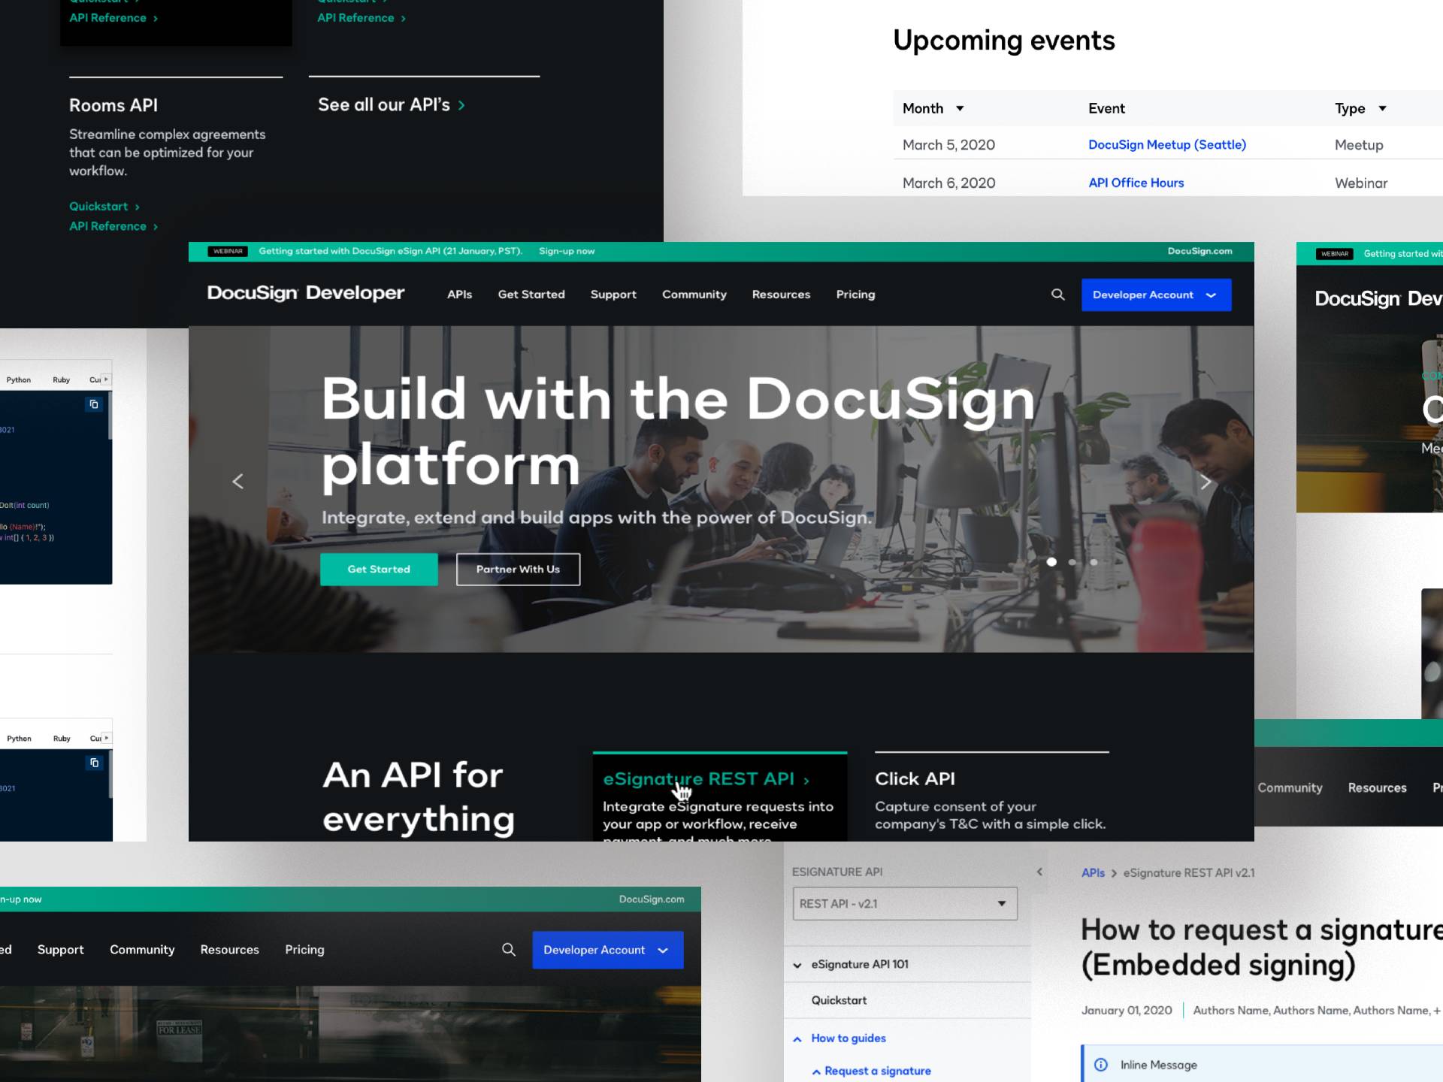Click See all our API's link

click(392, 104)
